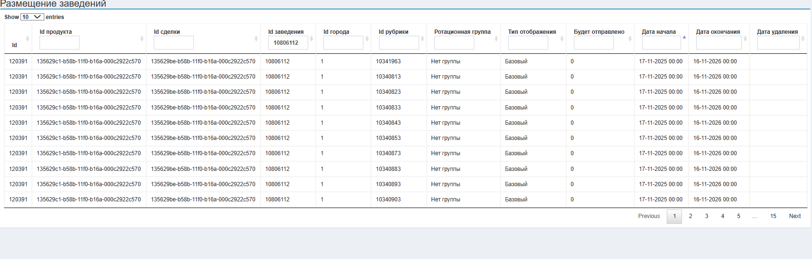Sort by Дата начала arrow icon
This screenshot has height=259, width=812.
(684, 38)
